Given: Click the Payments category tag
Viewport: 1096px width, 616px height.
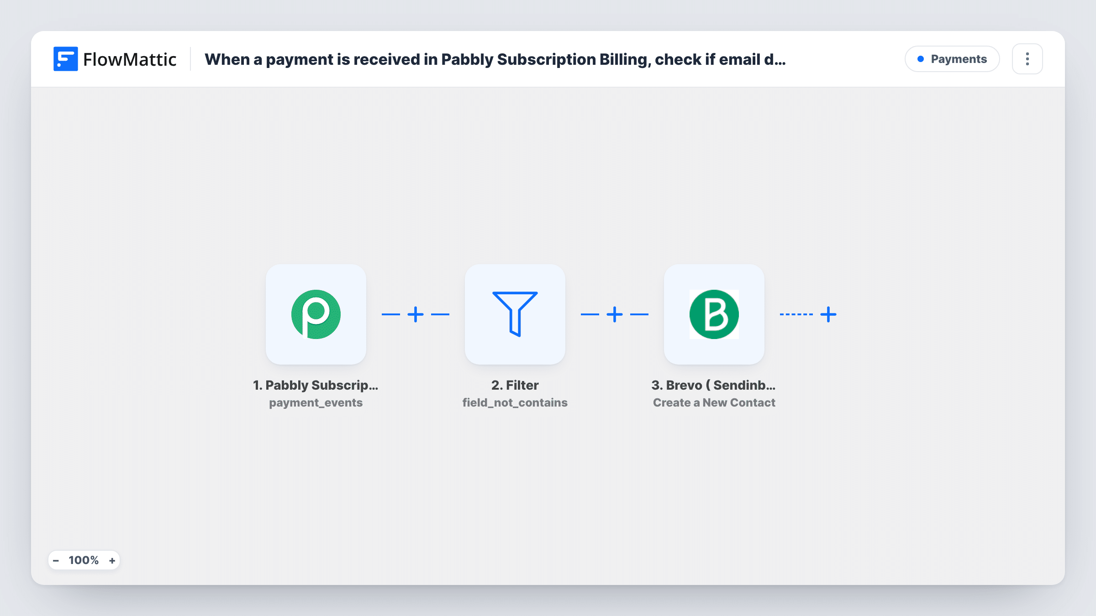Looking at the screenshot, I should tap(952, 59).
